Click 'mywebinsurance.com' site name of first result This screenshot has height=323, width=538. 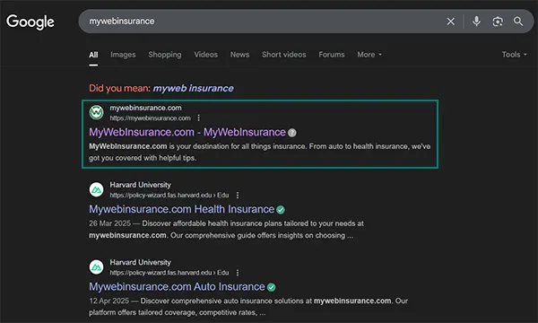coord(145,108)
